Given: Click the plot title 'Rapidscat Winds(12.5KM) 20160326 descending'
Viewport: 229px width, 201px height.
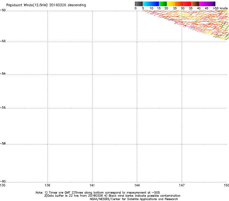Looking at the screenshot, I should coord(46,5).
